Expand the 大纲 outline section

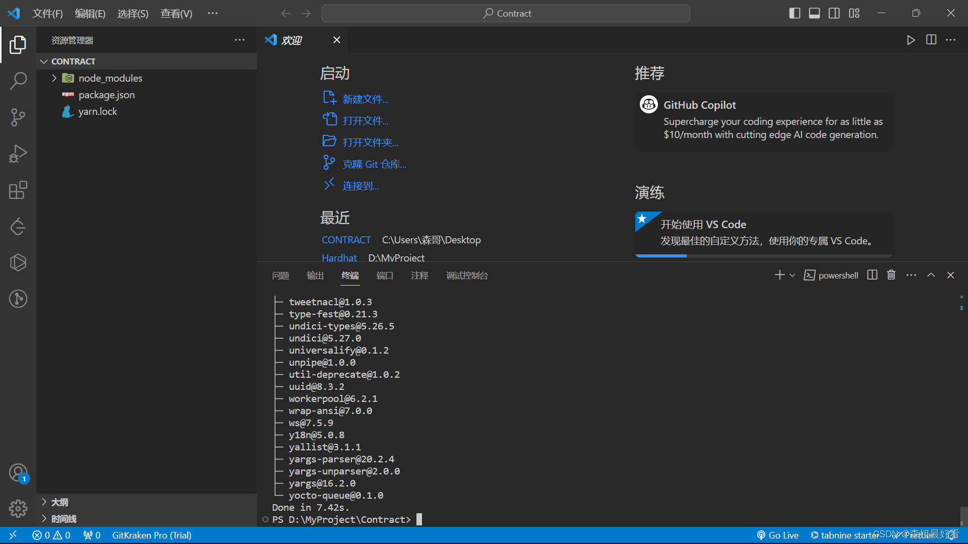pyautogui.click(x=44, y=502)
